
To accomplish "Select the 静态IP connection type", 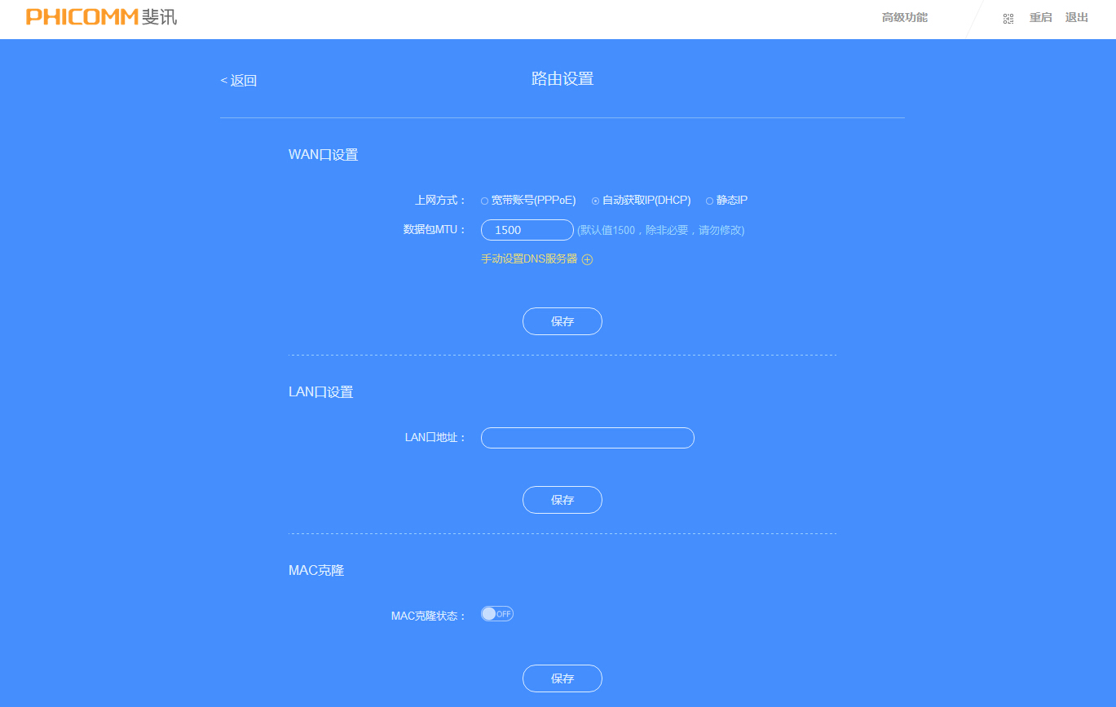I will click(x=708, y=200).
